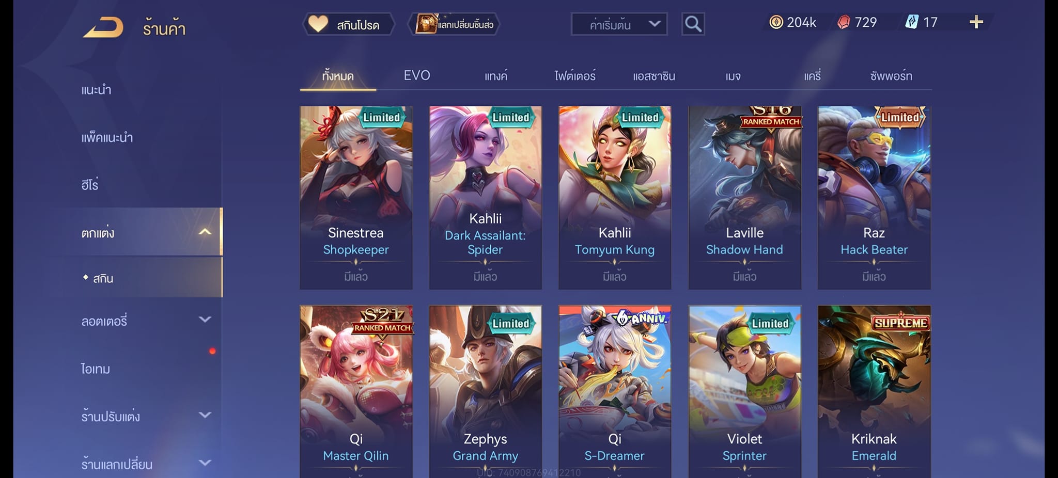Image resolution: width=1058 pixels, height=478 pixels.
Task: Switch to the แอสซาซิน tab
Action: coord(654,76)
